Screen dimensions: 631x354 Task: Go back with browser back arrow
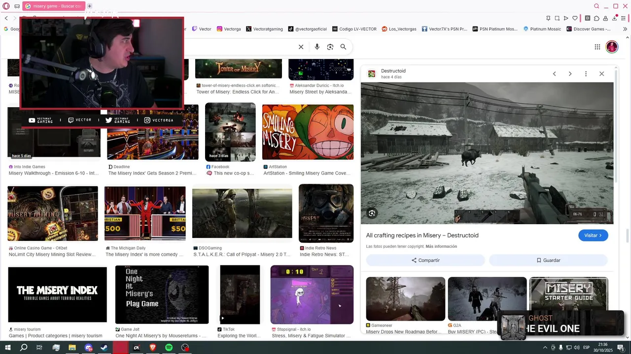[x=6, y=18]
